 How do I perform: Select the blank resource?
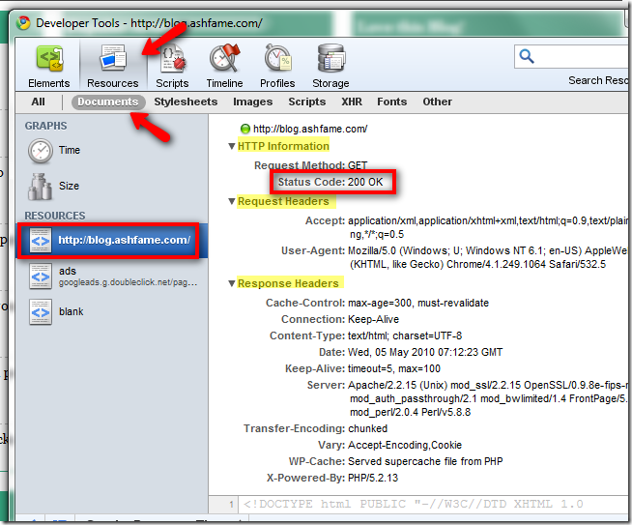coord(112,312)
